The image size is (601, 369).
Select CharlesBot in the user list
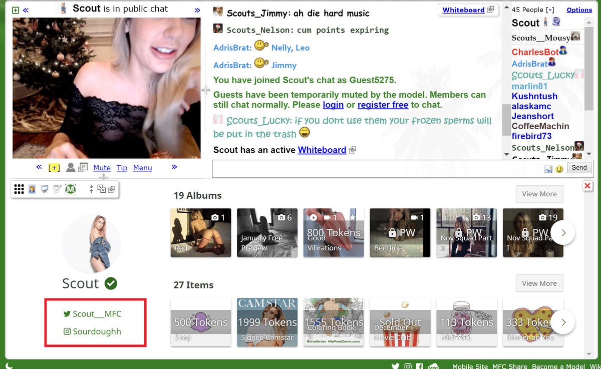535,52
